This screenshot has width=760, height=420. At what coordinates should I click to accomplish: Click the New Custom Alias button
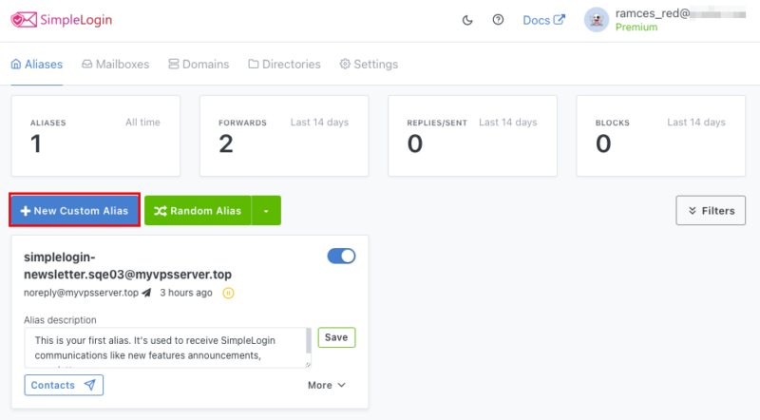(75, 211)
